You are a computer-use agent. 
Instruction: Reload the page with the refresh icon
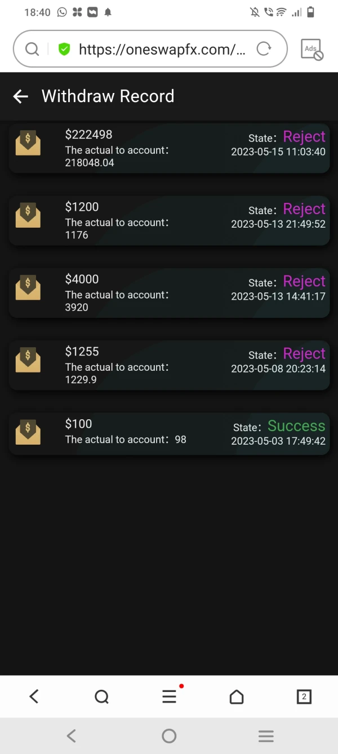click(264, 49)
